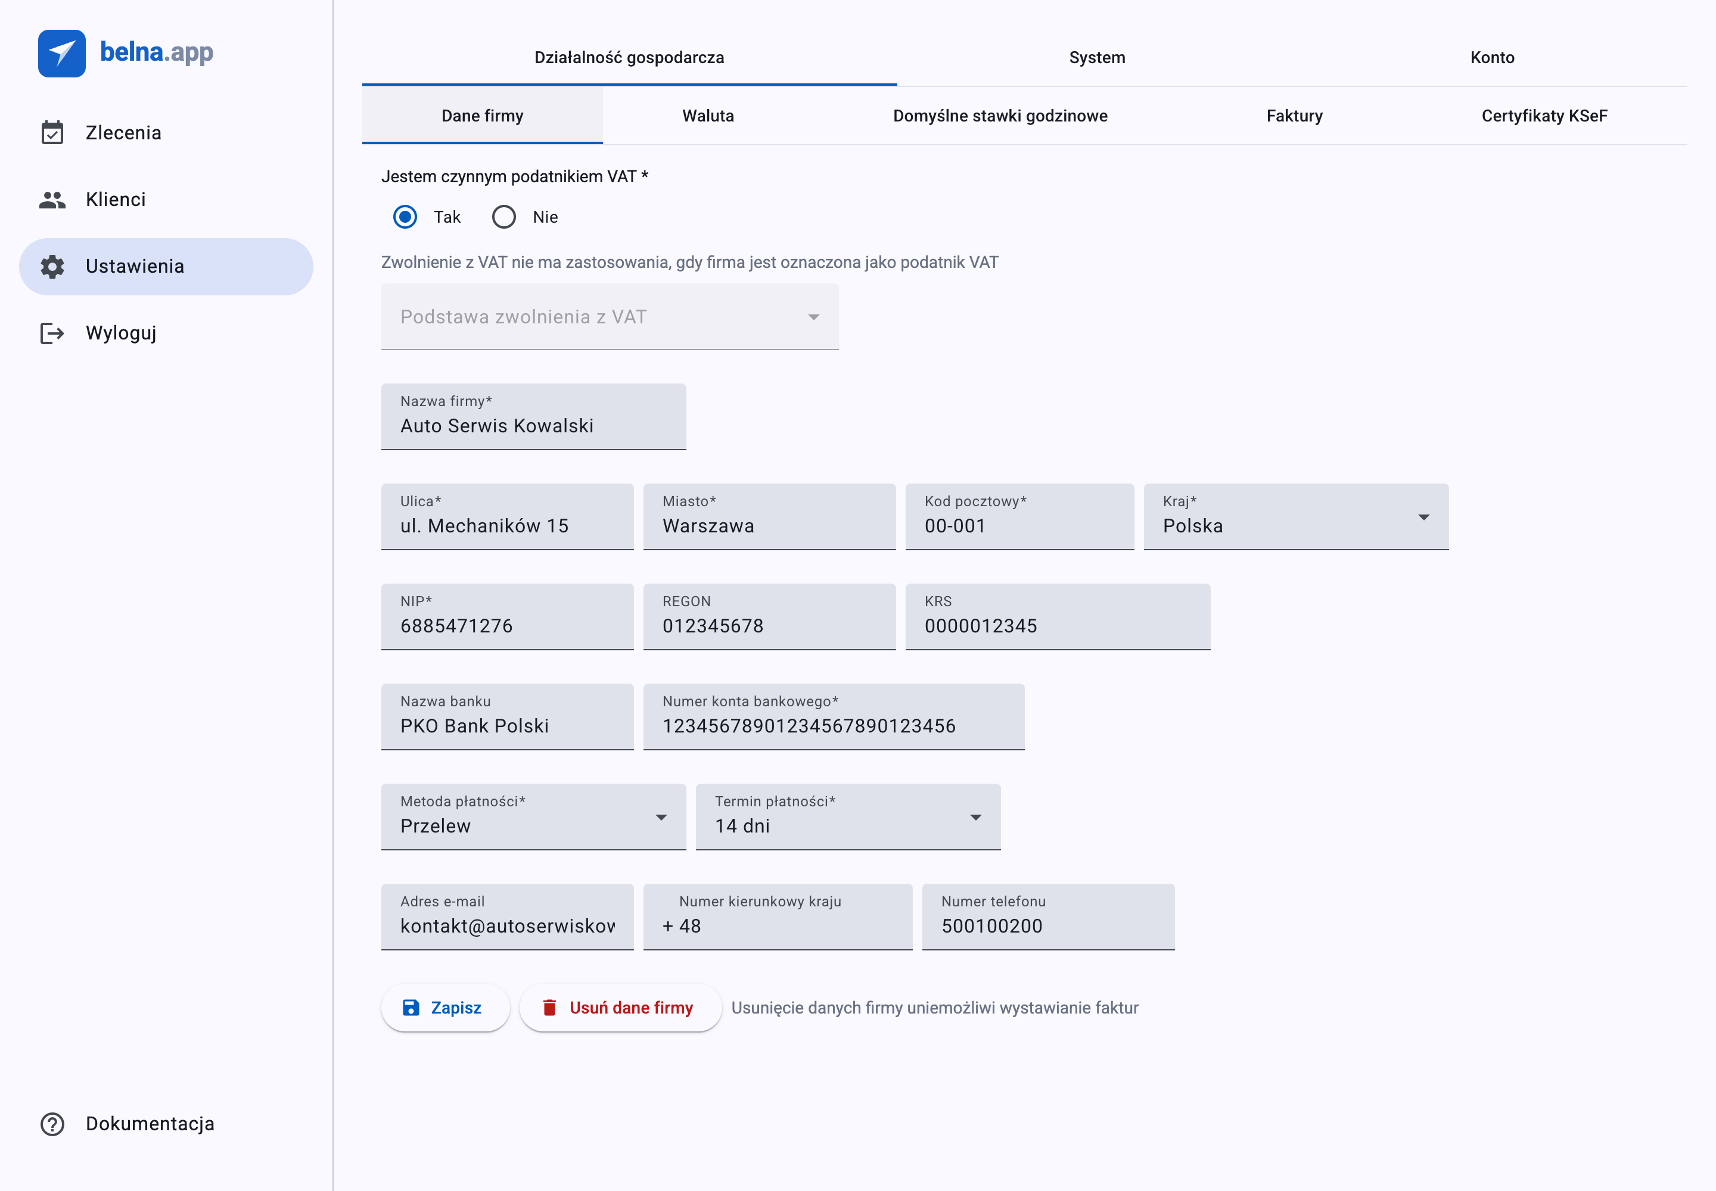
Task: Click the 'Zwolnienie z VAT nie ma zastosowania' note
Action: click(689, 263)
